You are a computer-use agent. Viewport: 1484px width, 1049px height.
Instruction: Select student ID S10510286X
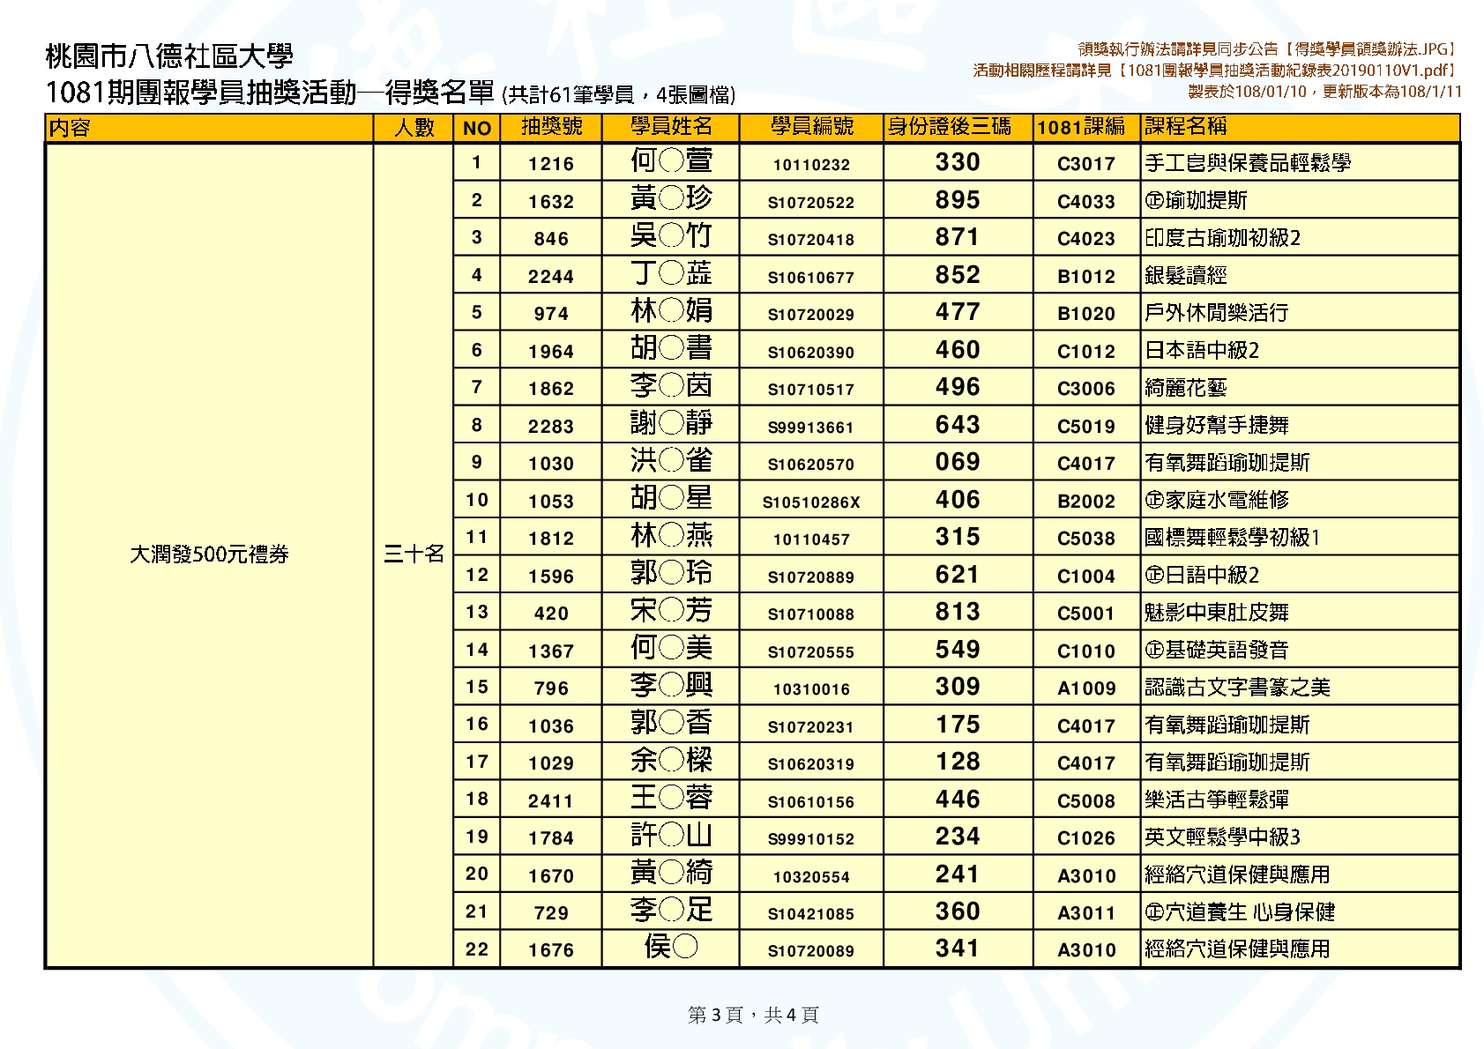point(811,502)
